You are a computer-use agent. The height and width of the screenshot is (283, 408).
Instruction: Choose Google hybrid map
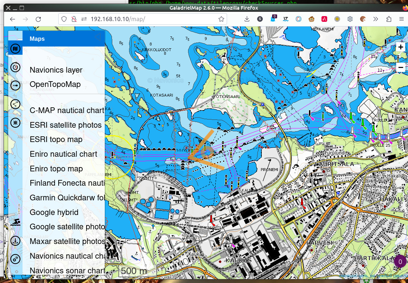54,212
